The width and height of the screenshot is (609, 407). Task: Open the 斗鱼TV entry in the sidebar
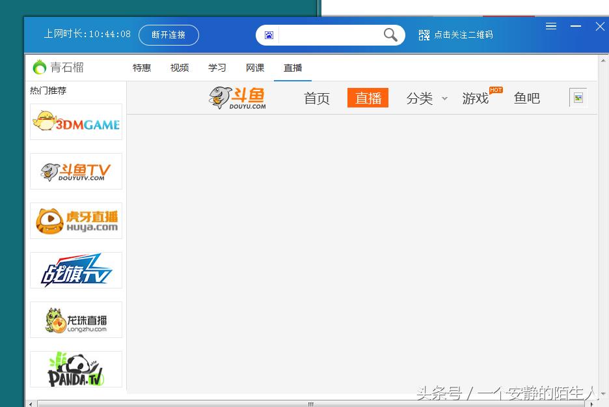tap(75, 171)
